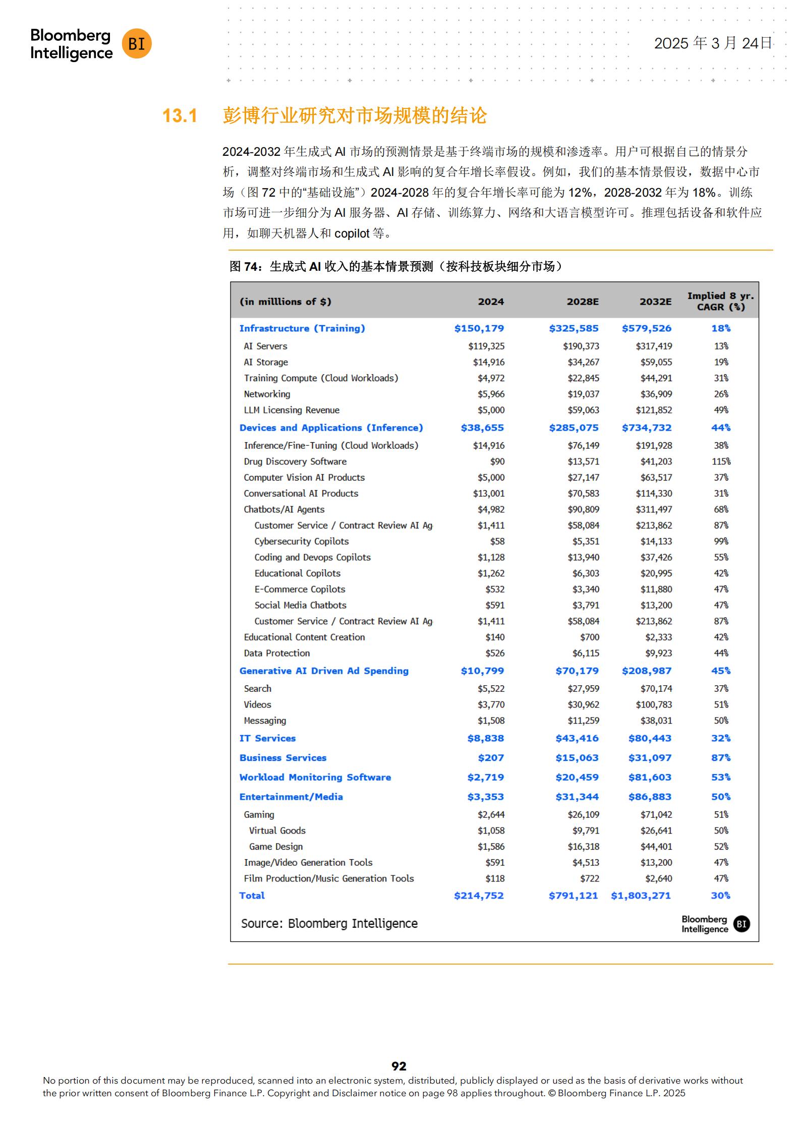Image resolution: width=801 pixels, height=1132 pixels.
Task: Click the "$150,179" Infrastructure 2024 value
Action: point(479,328)
